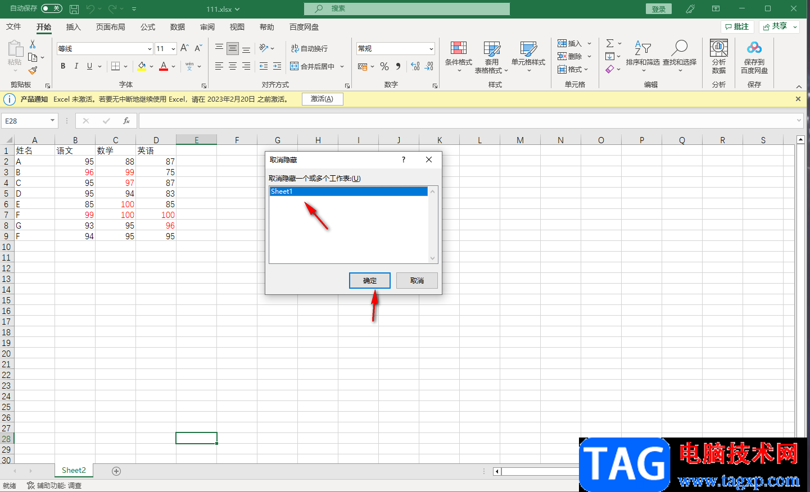This screenshot has width=810, height=492.
Task: Switch to the Sheet2 worksheet tab
Action: 74,471
